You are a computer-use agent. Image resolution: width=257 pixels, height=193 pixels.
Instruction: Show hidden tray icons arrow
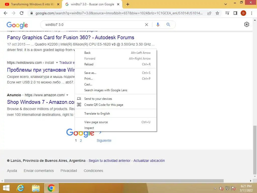[215, 188]
